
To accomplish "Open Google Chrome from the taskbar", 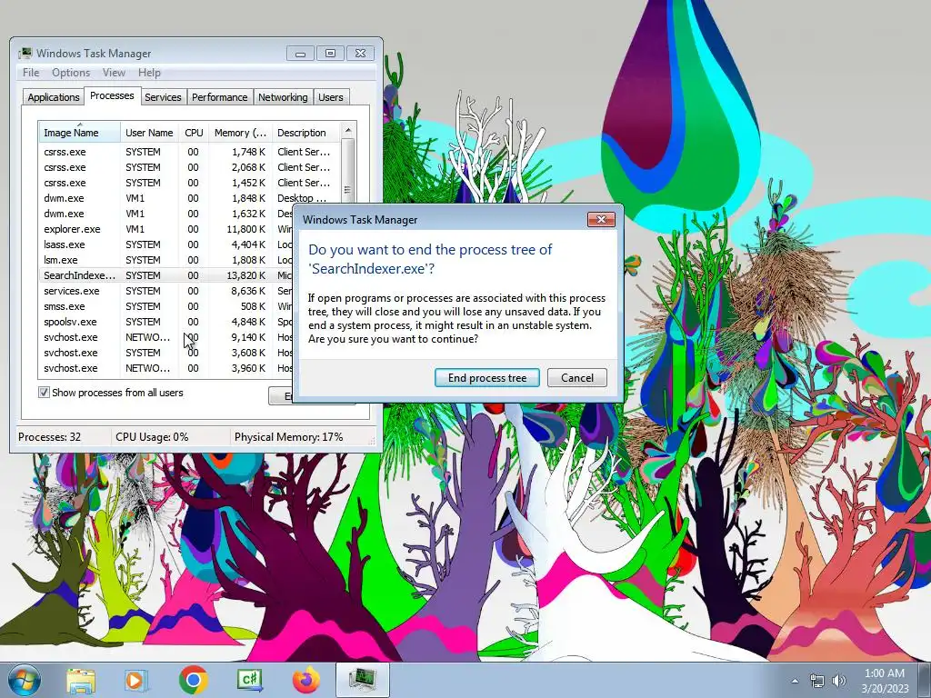I will [x=193, y=681].
